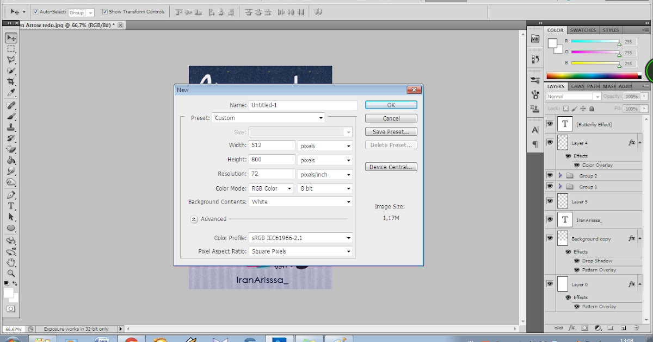Select the Eyedropper tool
Viewport: 653px width, 342px height.
click(x=11, y=92)
